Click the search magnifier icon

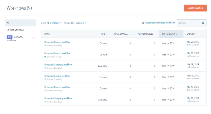[203, 23]
